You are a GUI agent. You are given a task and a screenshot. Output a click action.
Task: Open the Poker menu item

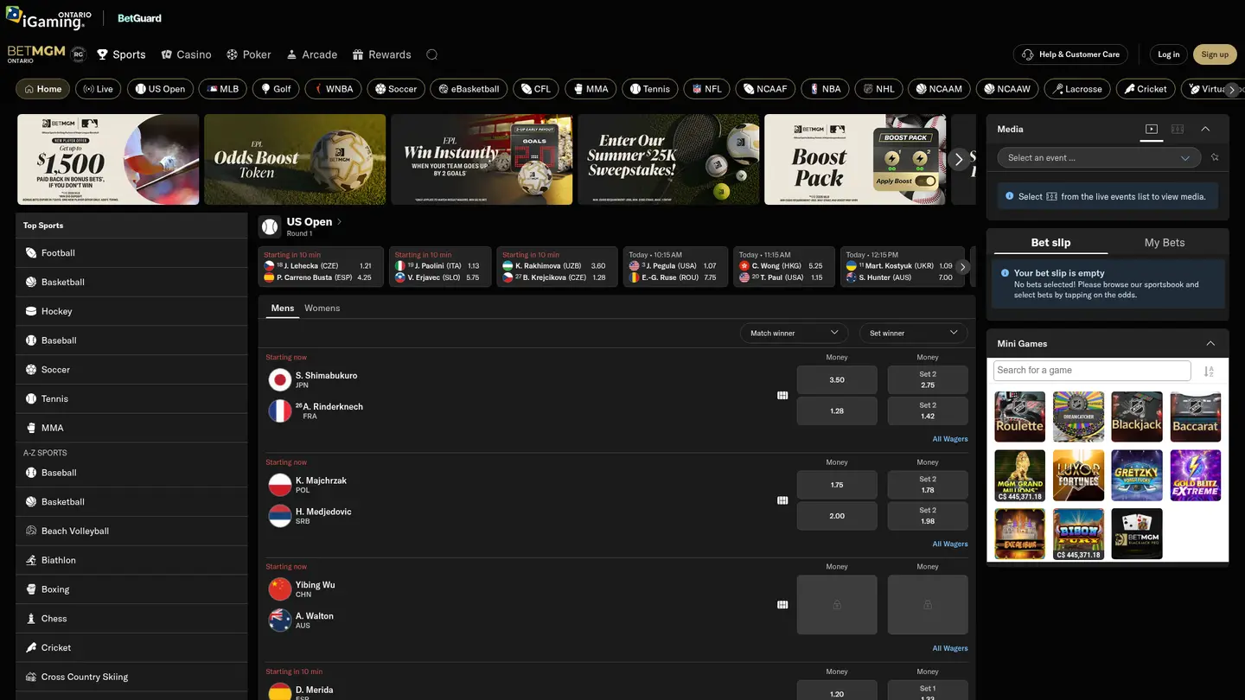pyautogui.click(x=249, y=54)
